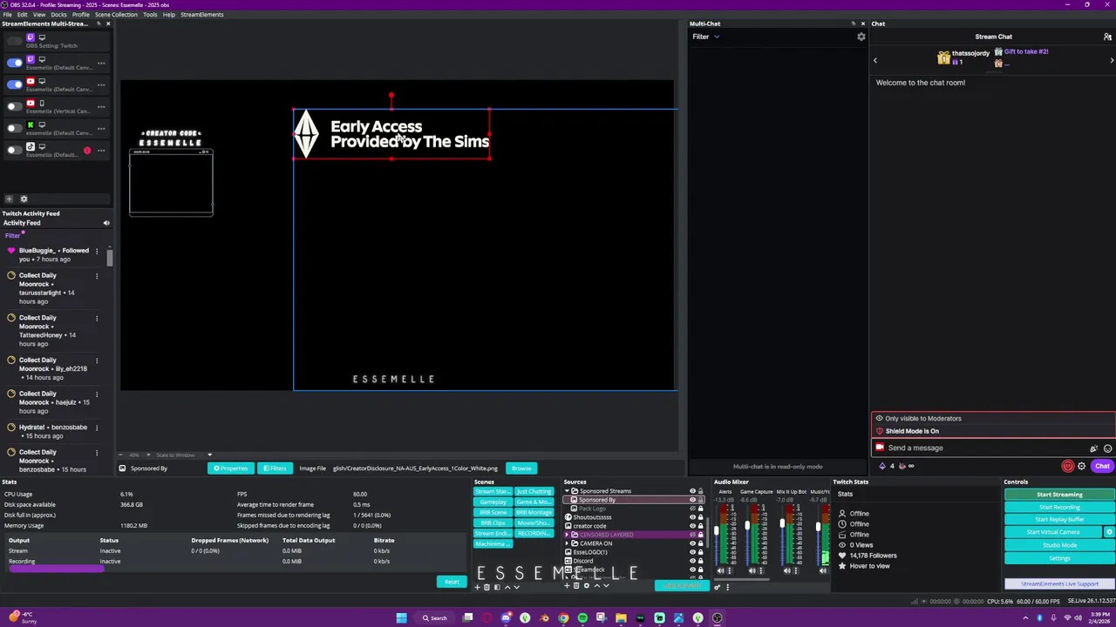This screenshot has width=1116, height=627.
Task: Open the Multi-Chat Filter dropdown
Action: [705, 37]
